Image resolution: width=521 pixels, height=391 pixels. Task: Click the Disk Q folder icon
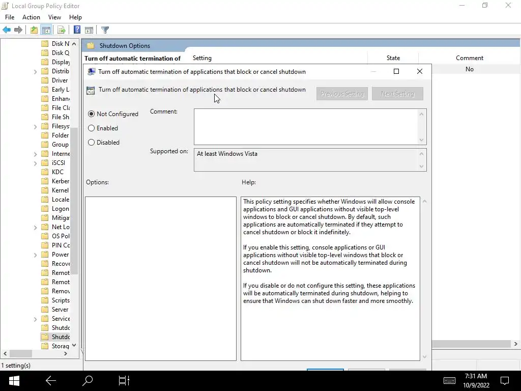coord(45,53)
